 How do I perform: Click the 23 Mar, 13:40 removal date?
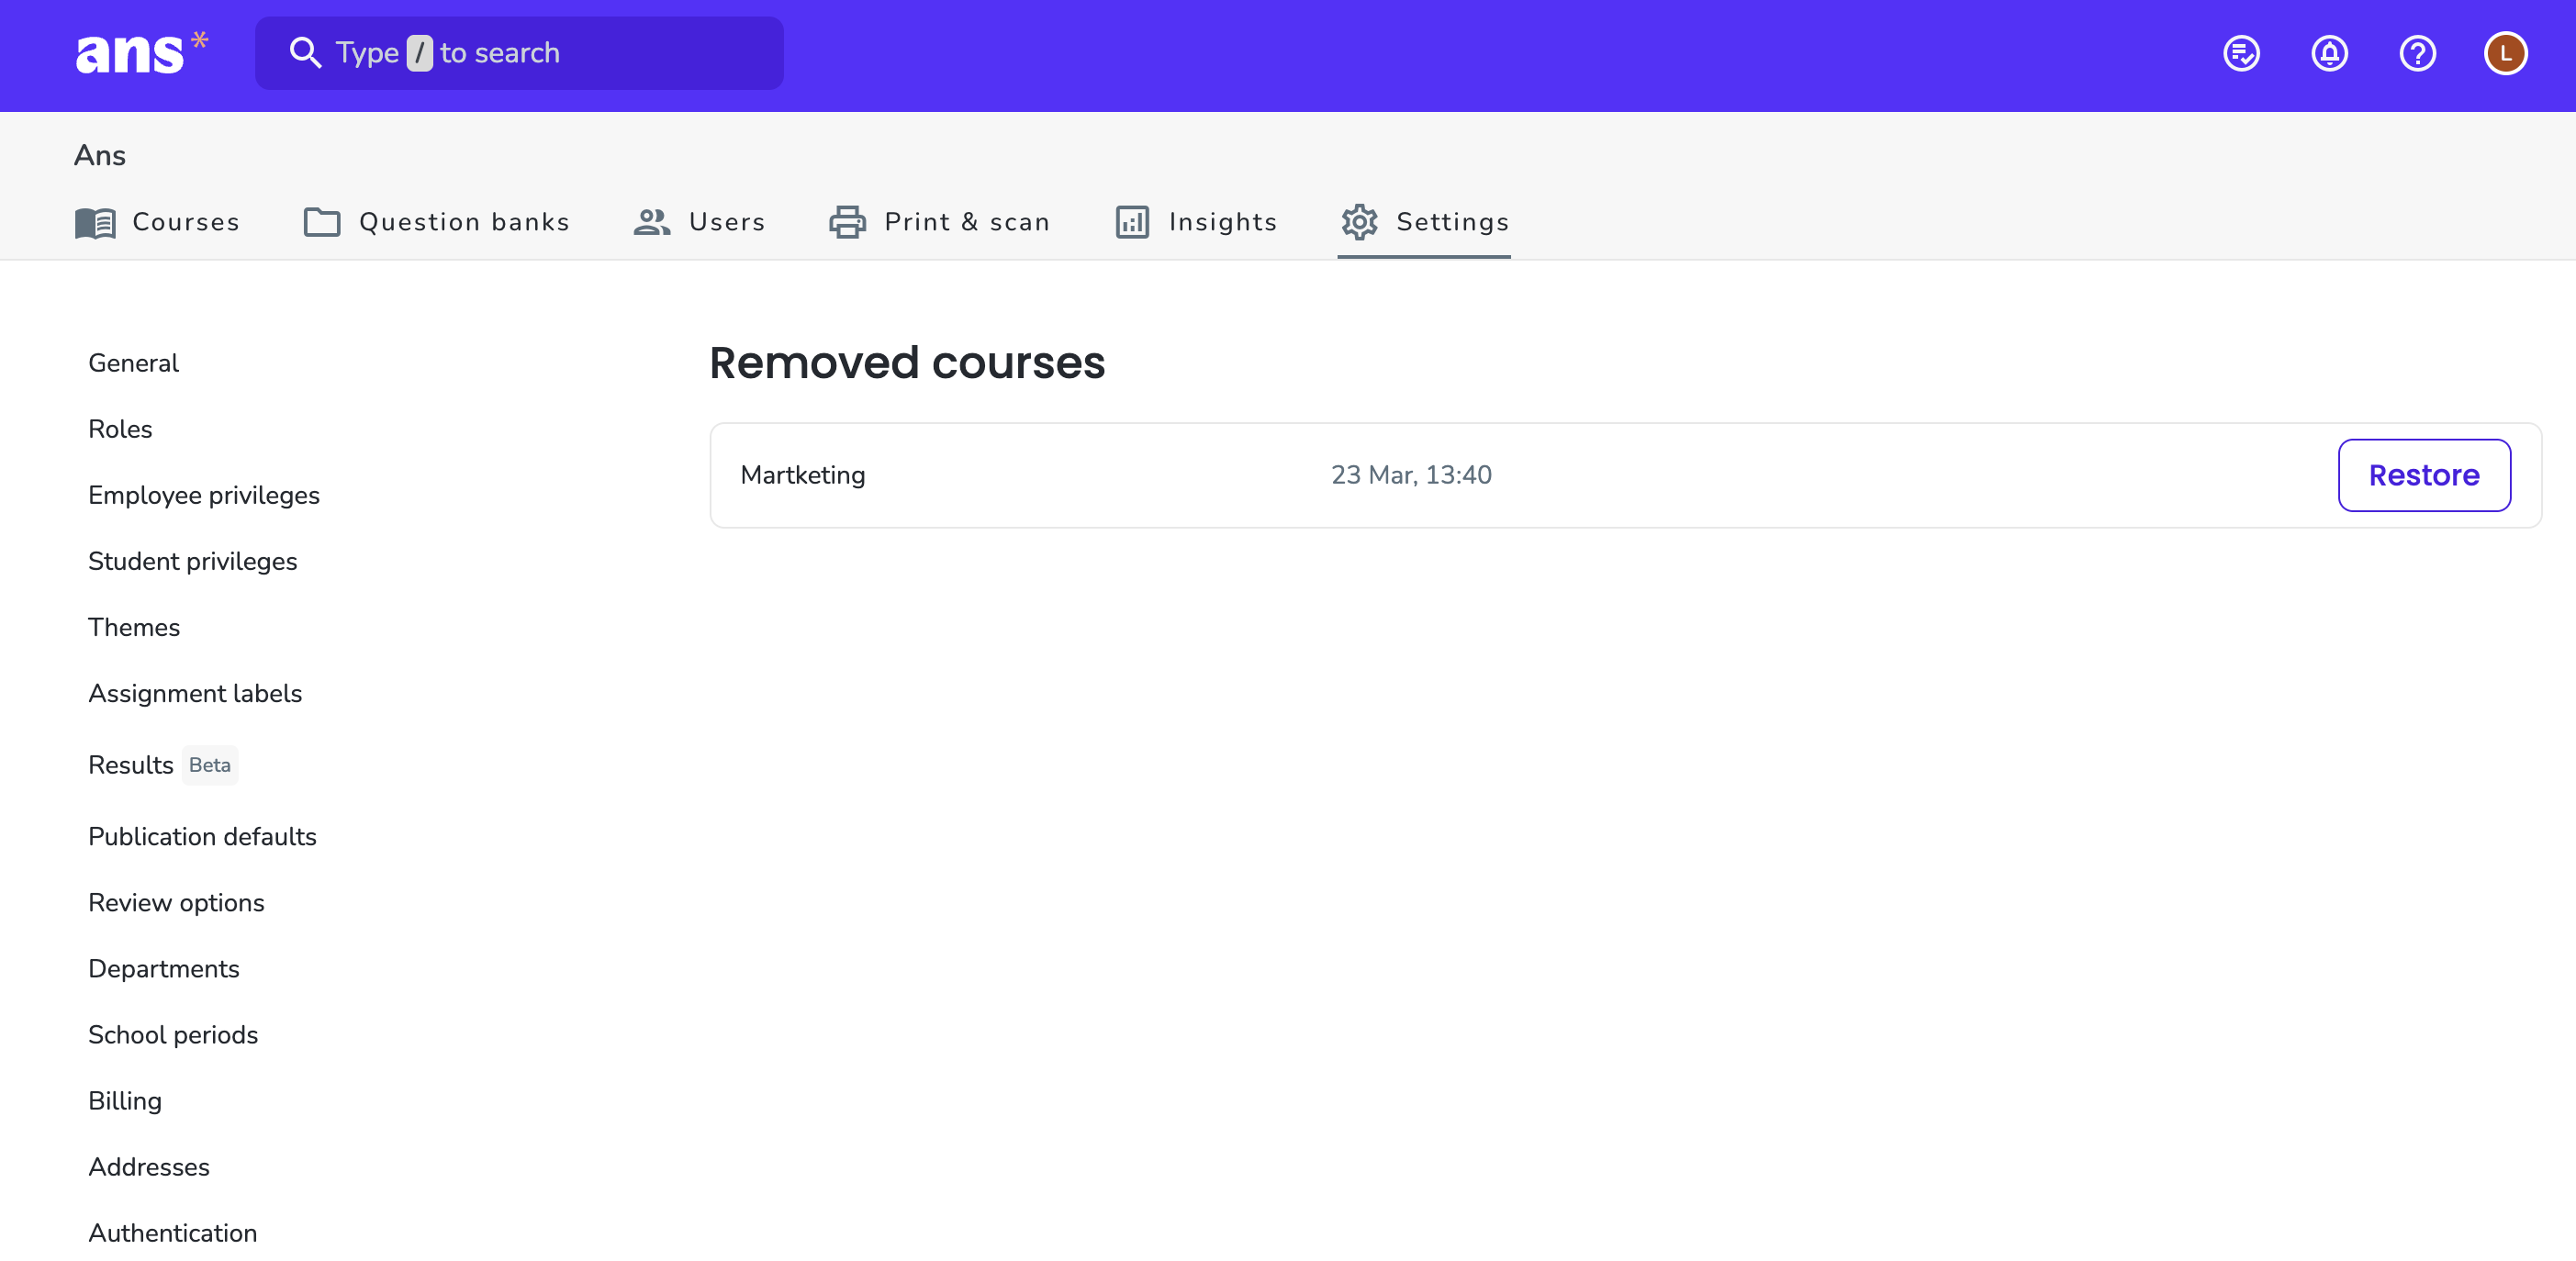1411,475
